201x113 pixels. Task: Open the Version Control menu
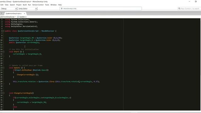38,5
